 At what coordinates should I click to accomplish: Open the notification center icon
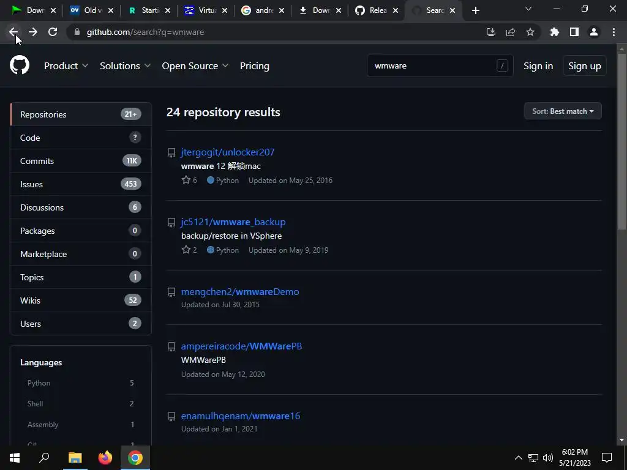pyautogui.click(x=607, y=458)
